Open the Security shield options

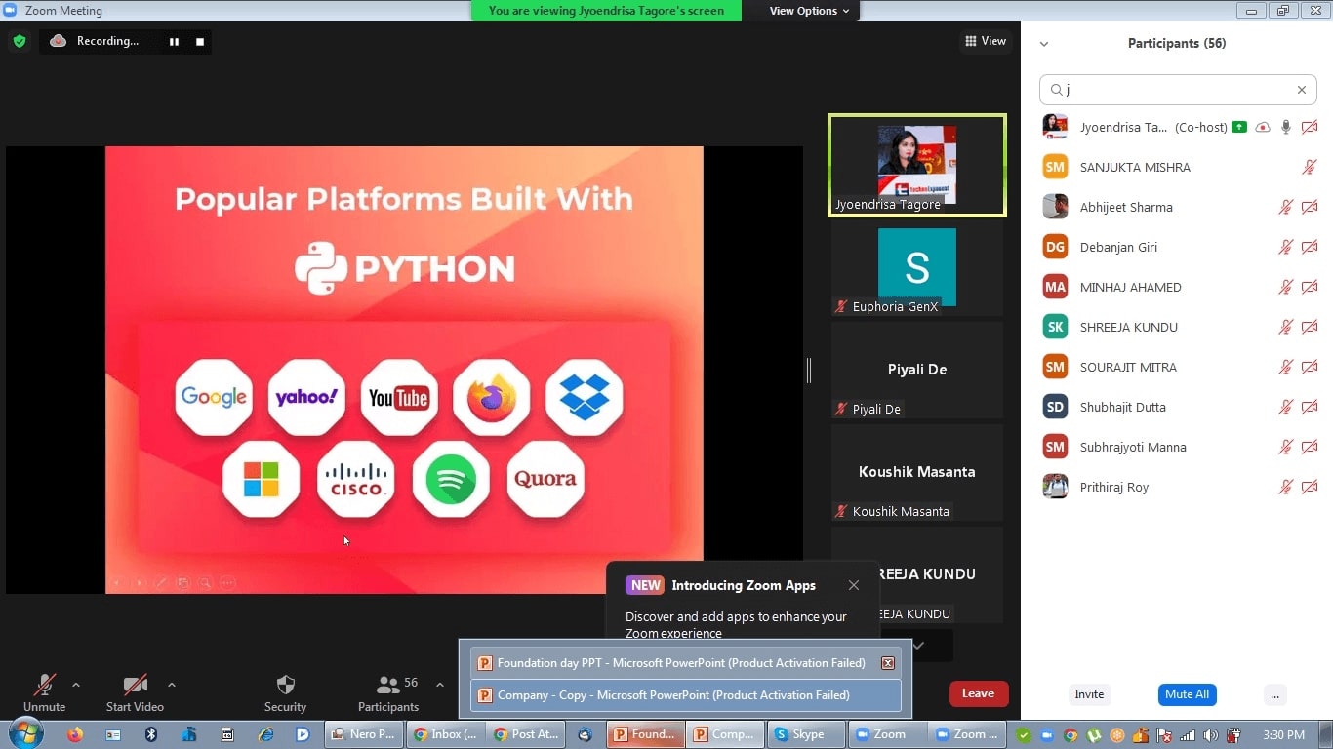point(285,692)
